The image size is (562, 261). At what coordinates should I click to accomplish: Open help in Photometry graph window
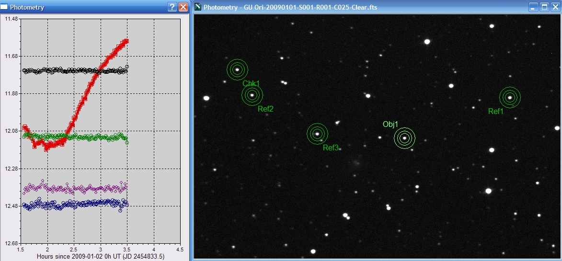[x=172, y=7]
